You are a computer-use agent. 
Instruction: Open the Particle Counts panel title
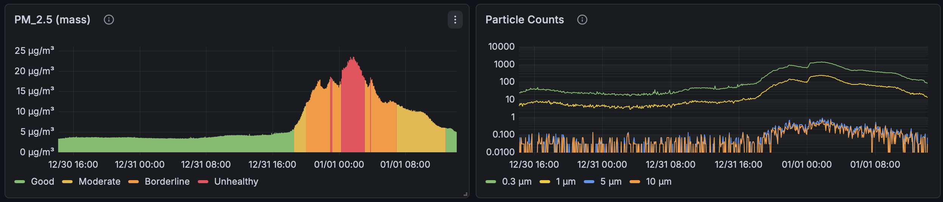(x=524, y=20)
